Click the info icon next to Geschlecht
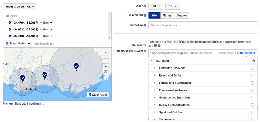 click(145, 15)
